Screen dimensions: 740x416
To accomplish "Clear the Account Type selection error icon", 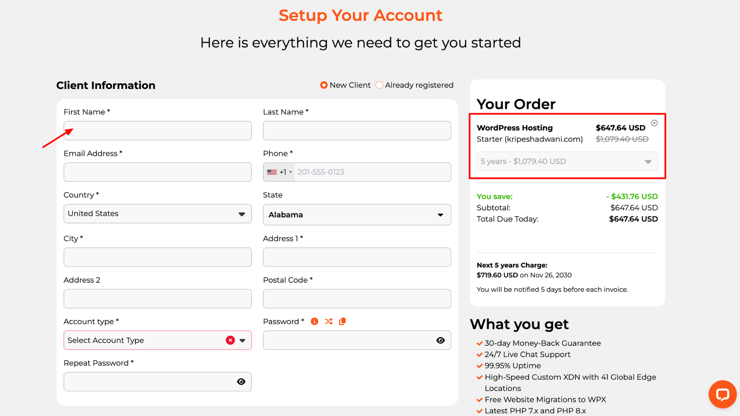I will (230, 340).
